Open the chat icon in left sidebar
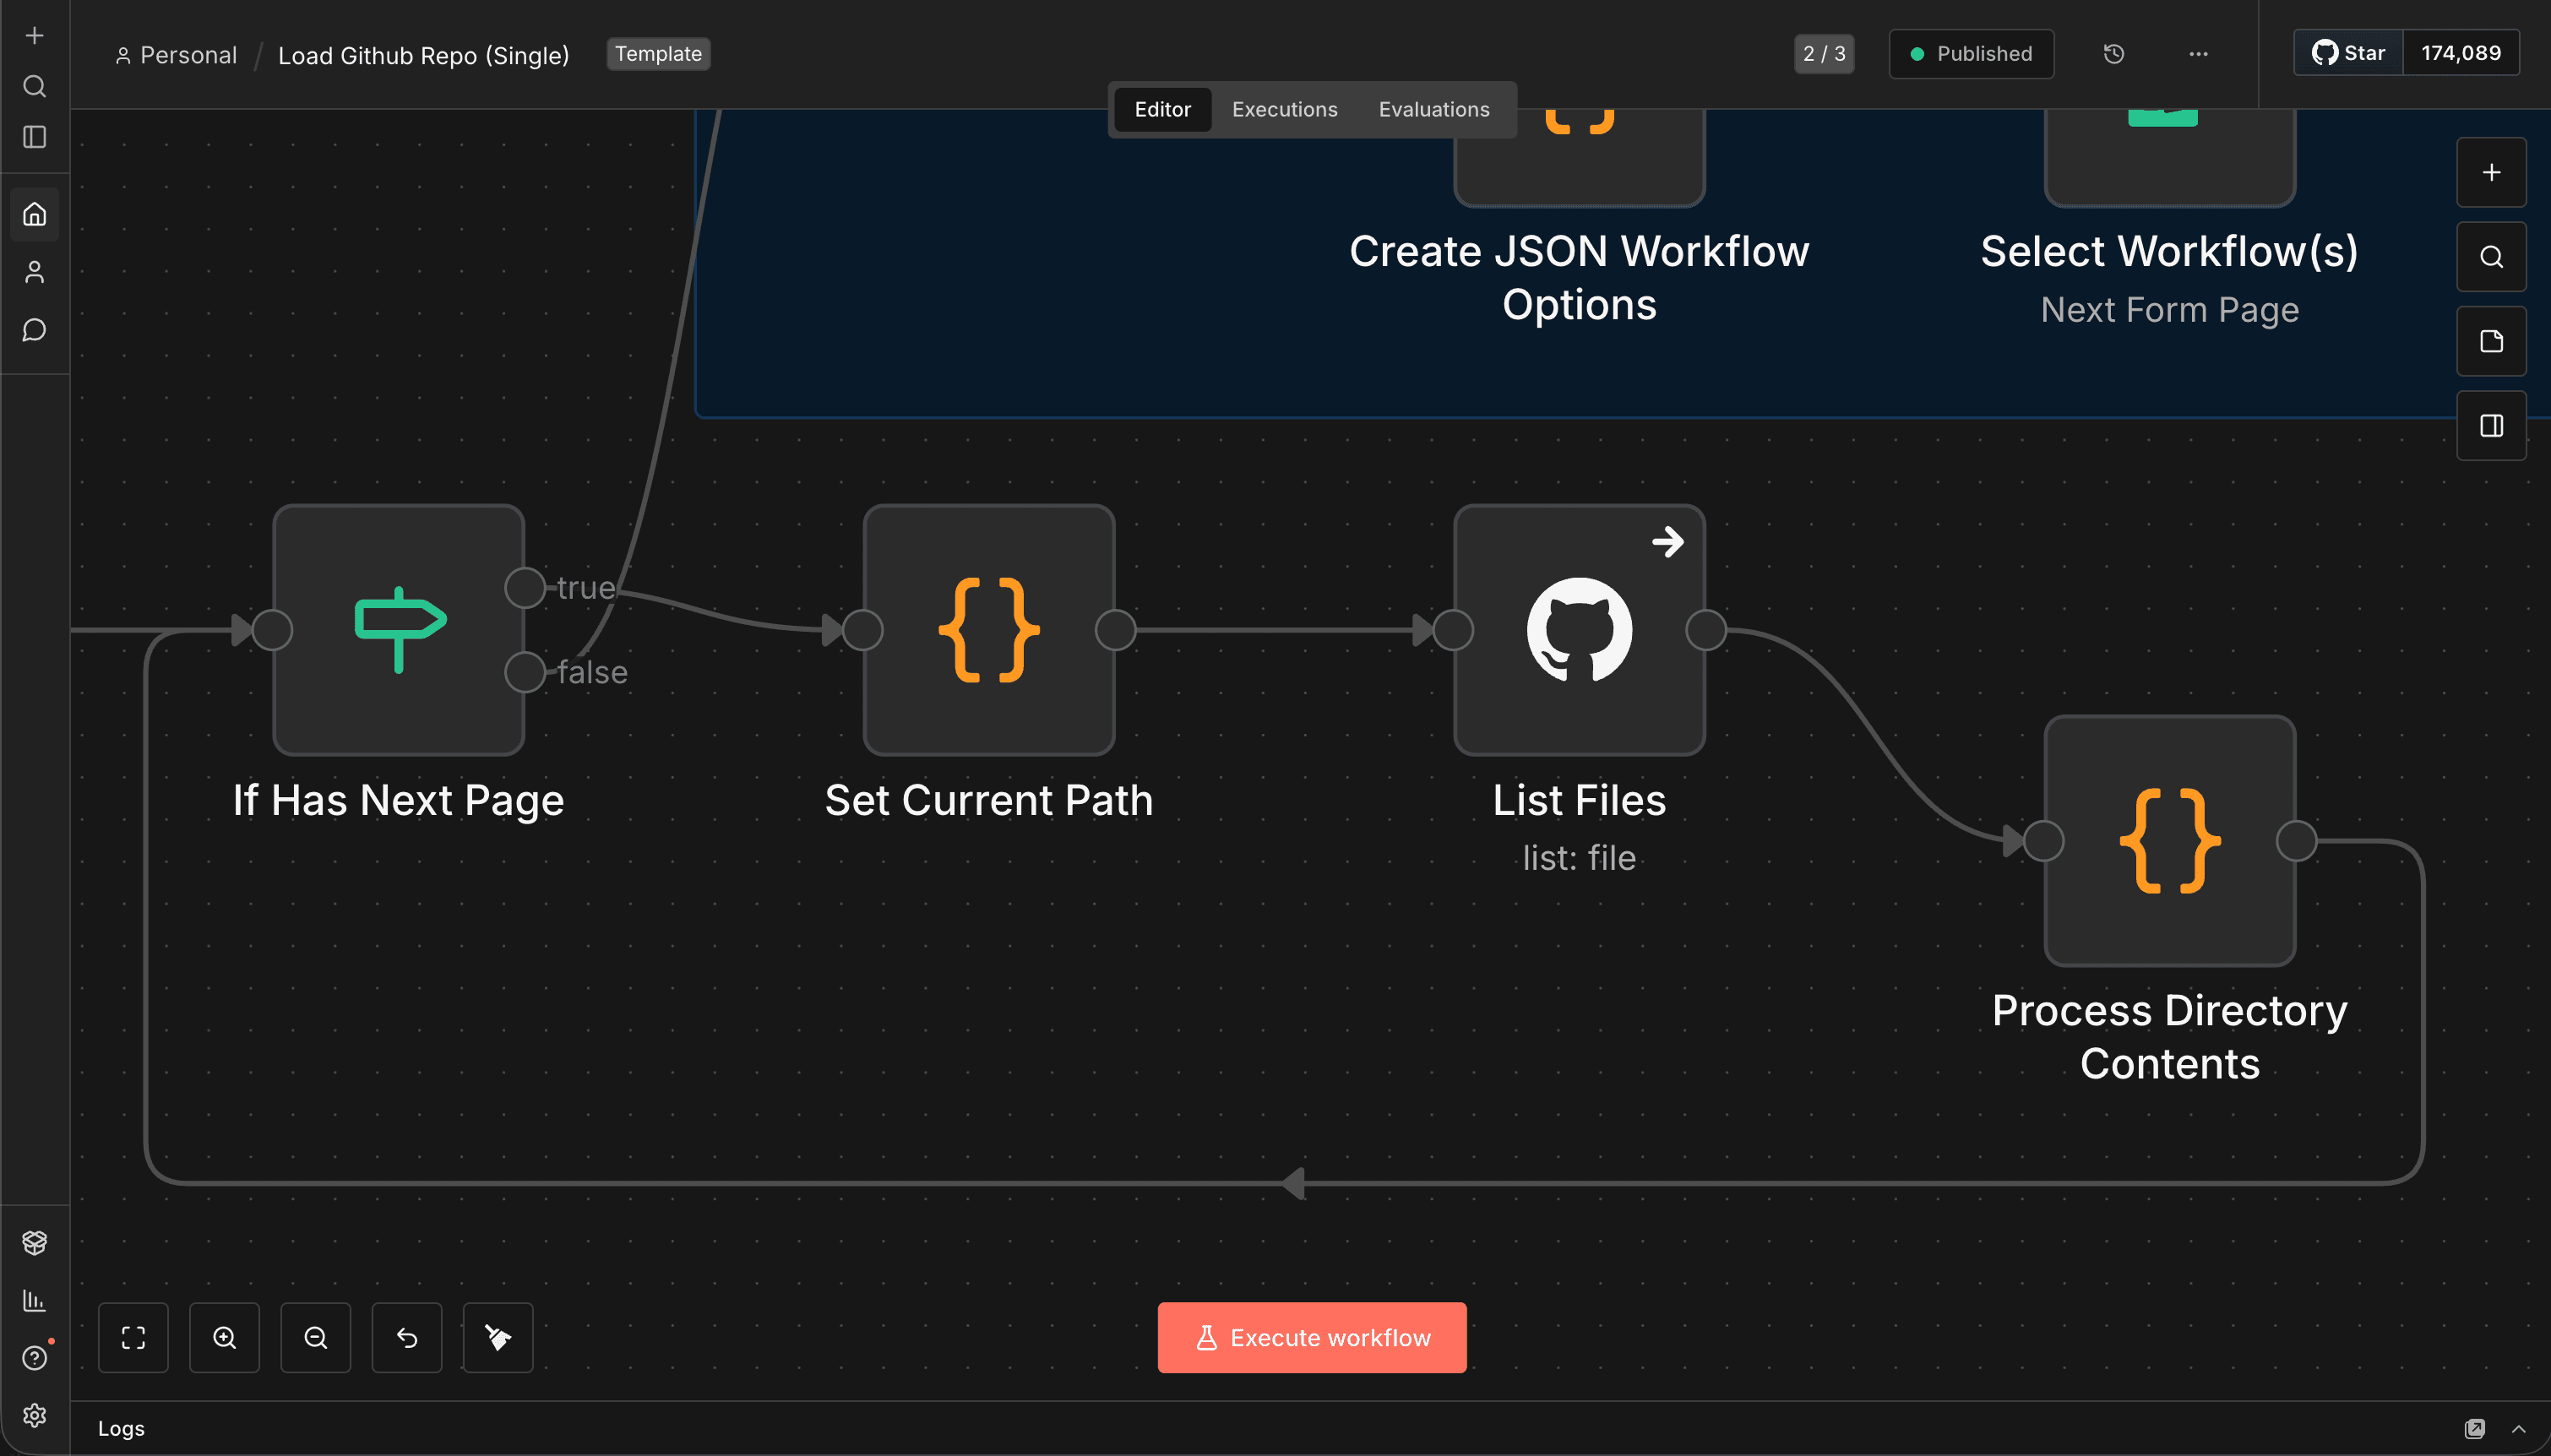 click(x=34, y=330)
